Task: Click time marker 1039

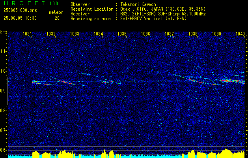Action: tap(216, 34)
